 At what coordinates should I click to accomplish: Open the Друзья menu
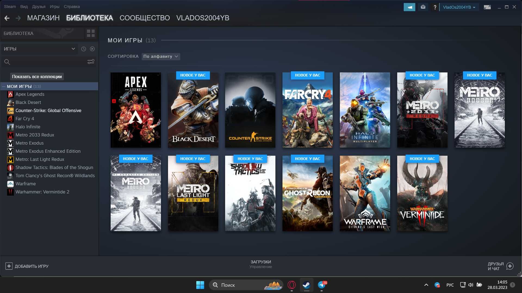[x=39, y=7]
